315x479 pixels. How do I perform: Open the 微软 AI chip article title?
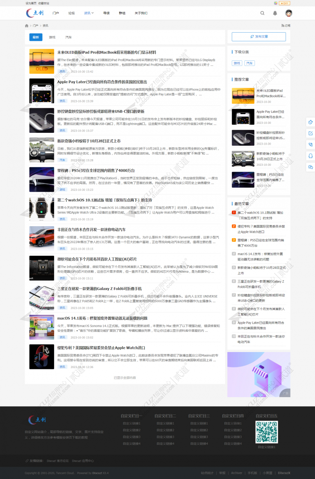[97, 259]
